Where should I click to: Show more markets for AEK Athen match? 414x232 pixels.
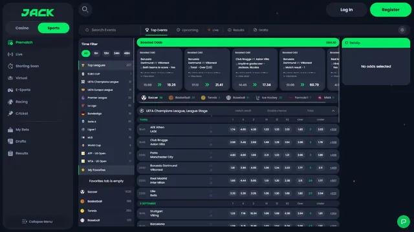point(333,130)
